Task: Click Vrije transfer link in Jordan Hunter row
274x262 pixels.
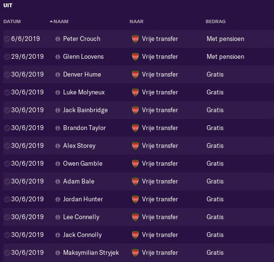Action: pos(160,199)
